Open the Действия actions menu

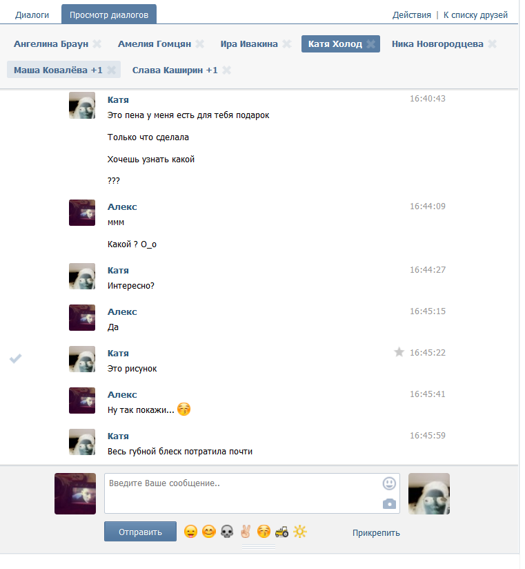[x=412, y=15]
